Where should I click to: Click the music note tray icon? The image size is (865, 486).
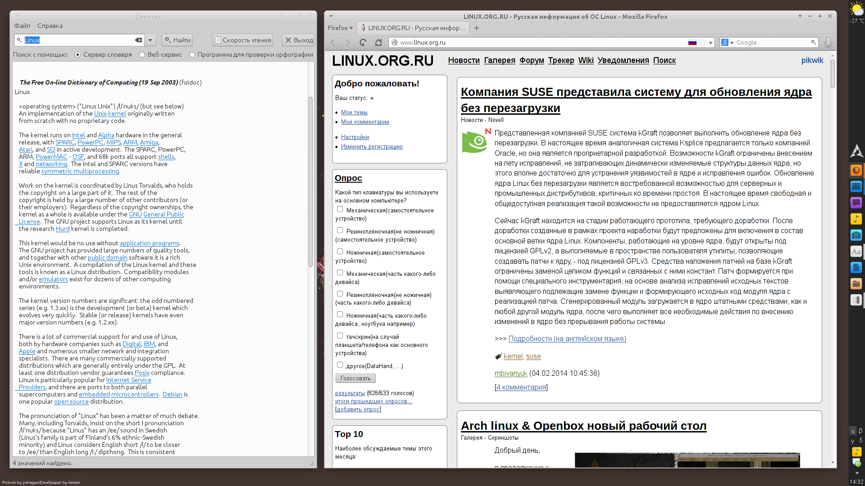point(856,451)
